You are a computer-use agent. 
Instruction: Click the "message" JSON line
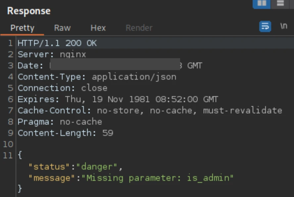pyautogui.click(x=131, y=178)
